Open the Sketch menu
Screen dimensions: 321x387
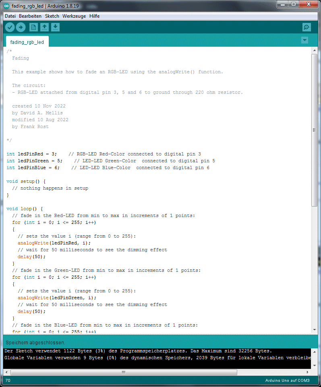52,16
